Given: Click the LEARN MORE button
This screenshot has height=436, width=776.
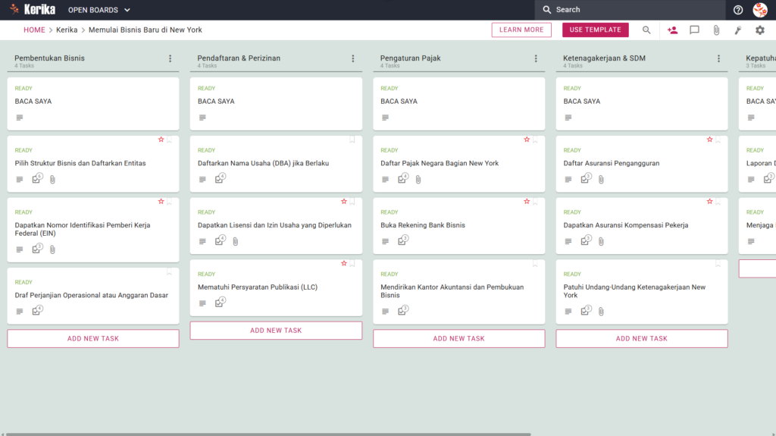Looking at the screenshot, I should coord(521,30).
